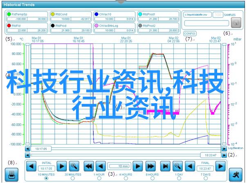Viewport: 247px width, 183px height.
Task: Select the 8 HOURS radio button
Action: tap(152, 178)
